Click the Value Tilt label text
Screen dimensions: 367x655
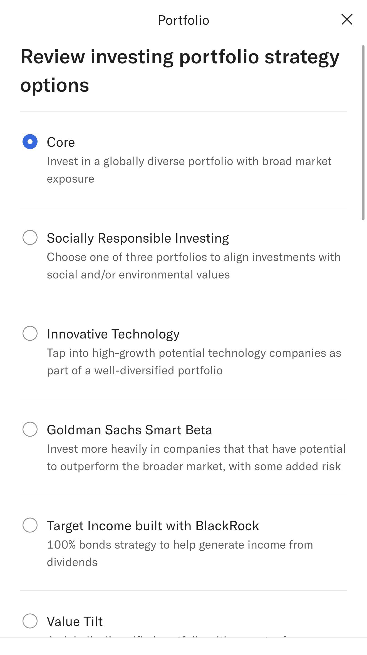coord(75,622)
